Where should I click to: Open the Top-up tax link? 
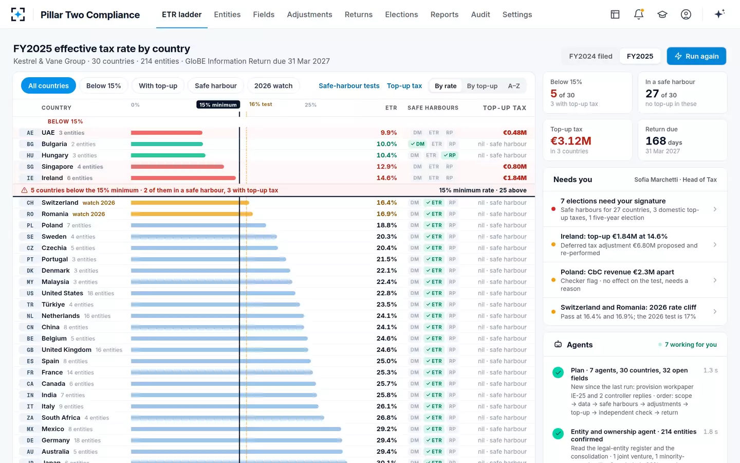tap(404, 86)
